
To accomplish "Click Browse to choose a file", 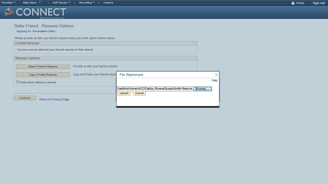I will click(x=202, y=89).
